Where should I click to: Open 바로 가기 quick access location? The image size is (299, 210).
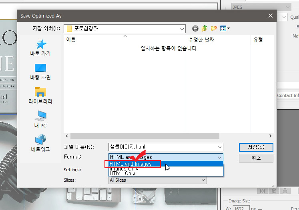pos(40,48)
